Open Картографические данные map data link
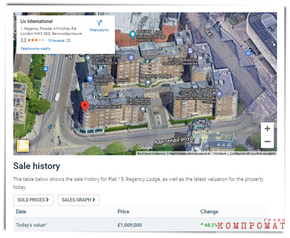Image resolution: width=290 pixels, height=238 pixels. [189, 153]
